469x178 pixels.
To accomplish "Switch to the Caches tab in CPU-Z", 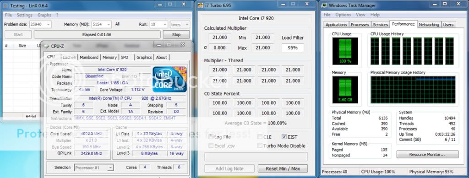I will [x=69, y=57].
